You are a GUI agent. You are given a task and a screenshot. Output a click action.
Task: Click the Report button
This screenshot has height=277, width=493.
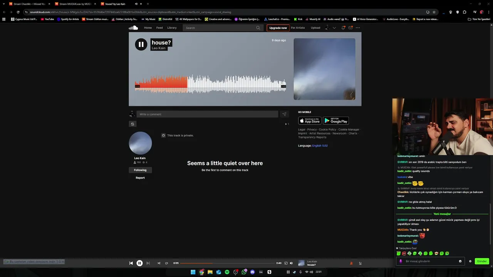140,178
